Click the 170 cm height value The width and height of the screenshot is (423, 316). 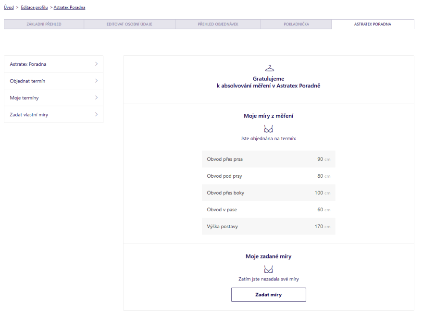point(323,227)
